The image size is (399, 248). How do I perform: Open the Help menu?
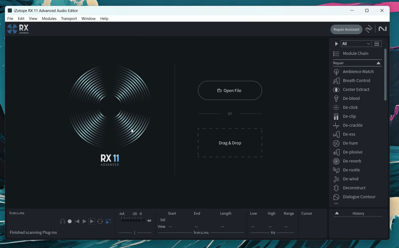(104, 19)
